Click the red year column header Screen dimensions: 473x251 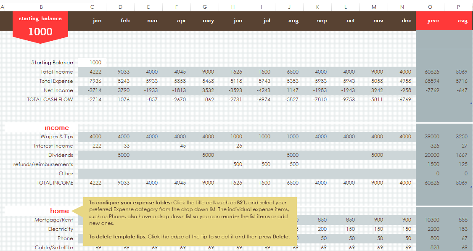pos(433,21)
